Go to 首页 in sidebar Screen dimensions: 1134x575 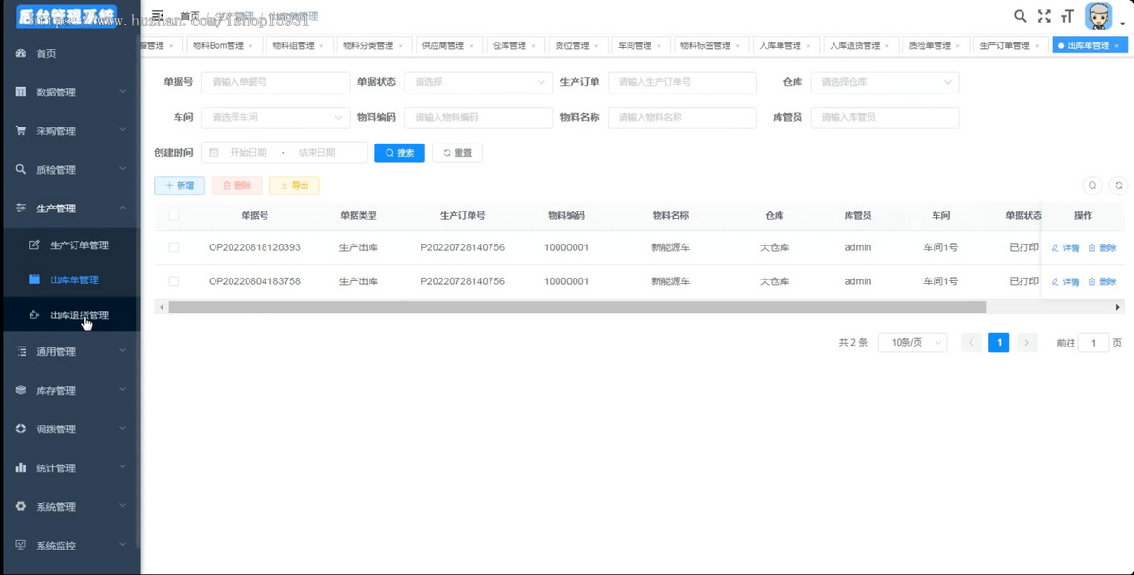pos(70,54)
